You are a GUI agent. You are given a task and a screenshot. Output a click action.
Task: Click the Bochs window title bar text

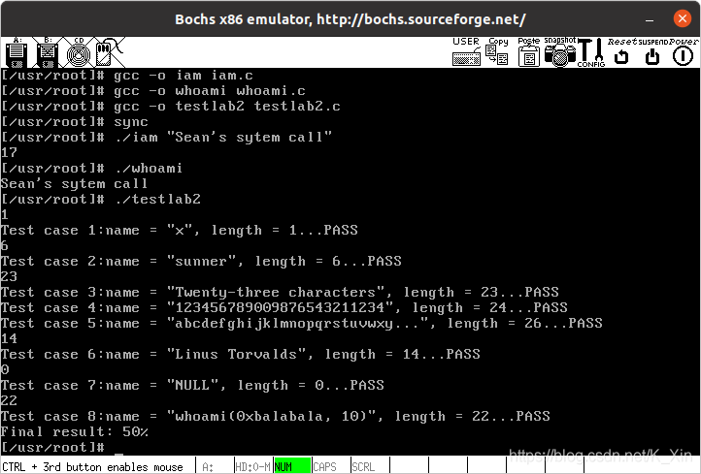pyautogui.click(x=350, y=19)
